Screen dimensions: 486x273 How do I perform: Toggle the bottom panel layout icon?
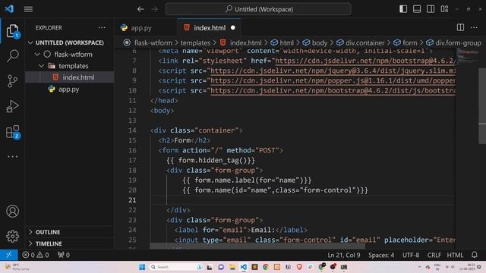[417, 9]
